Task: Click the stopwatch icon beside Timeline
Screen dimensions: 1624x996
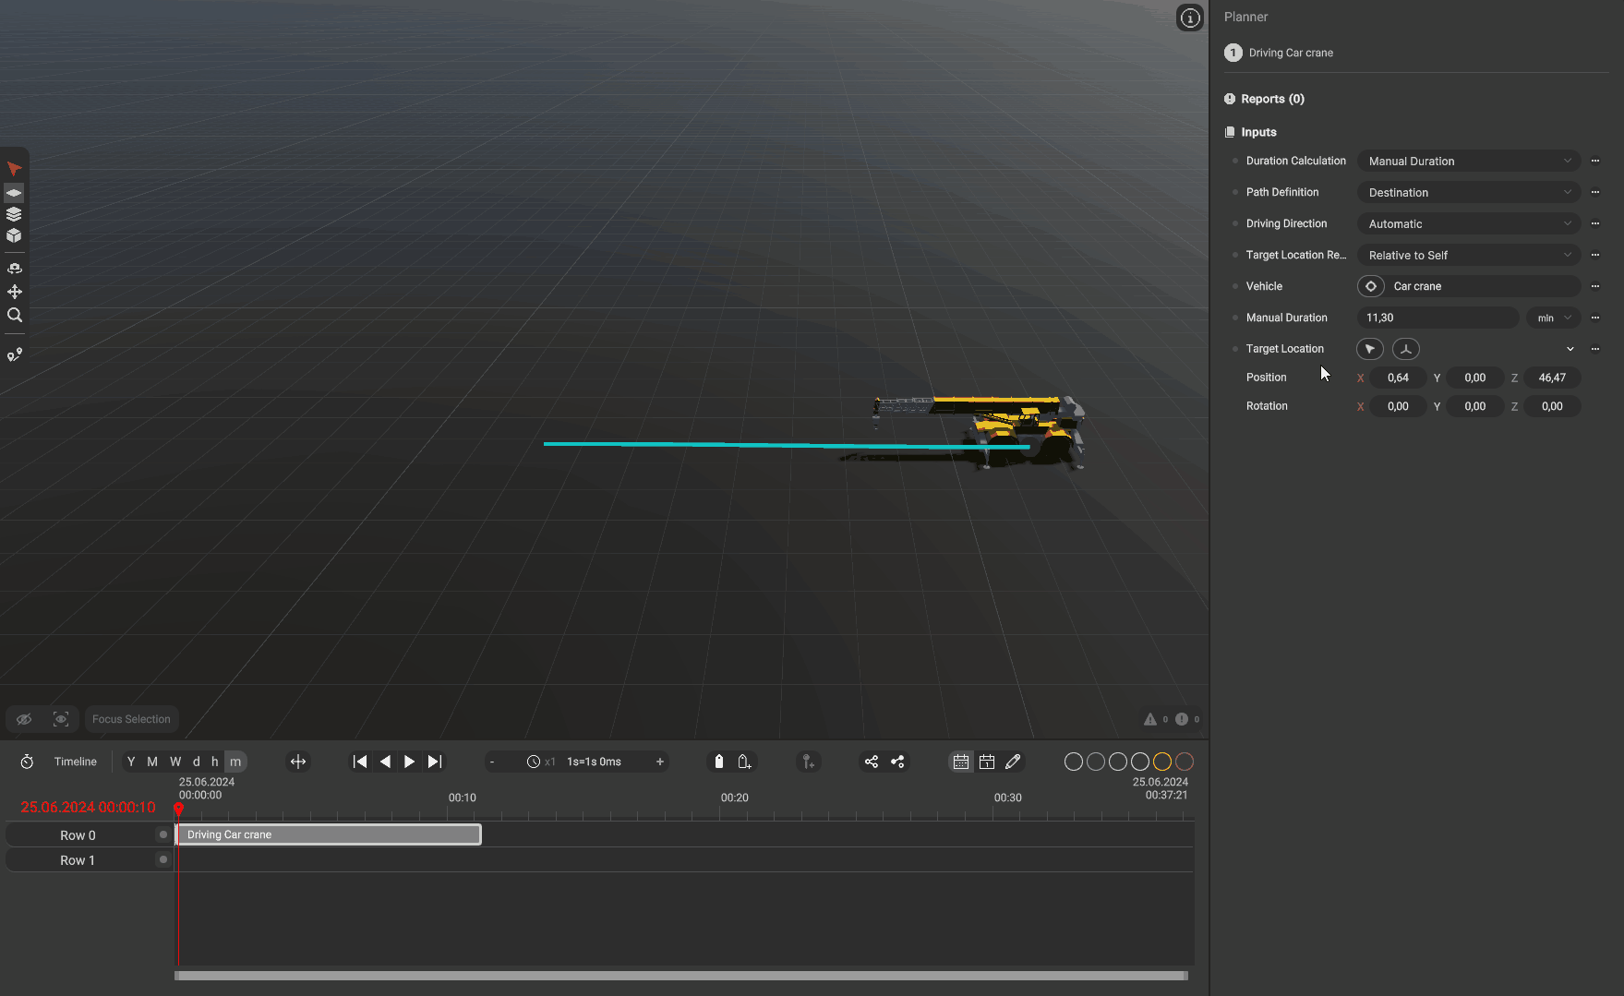Action: tap(27, 762)
